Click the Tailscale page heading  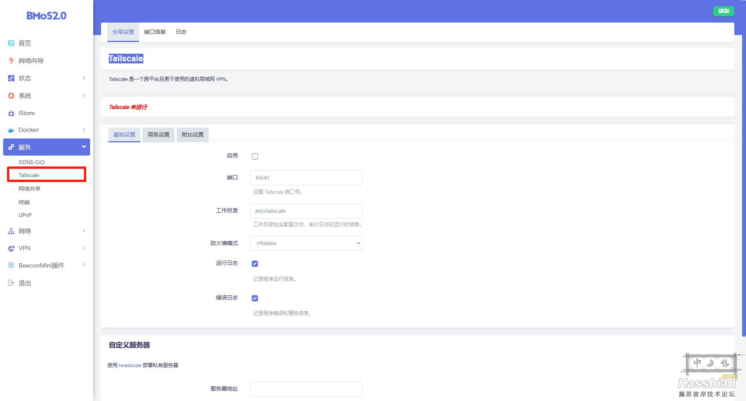click(126, 58)
